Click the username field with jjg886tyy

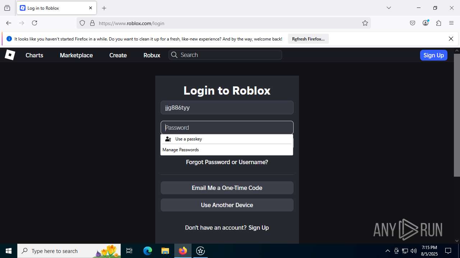pos(227,107)
